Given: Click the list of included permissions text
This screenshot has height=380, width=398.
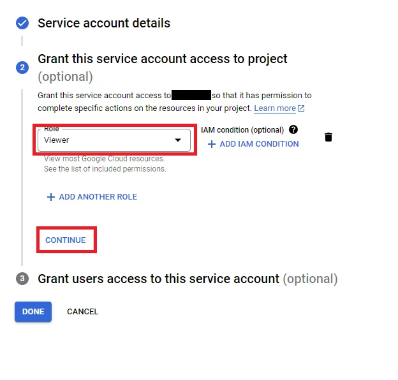Looking at the screenshot, I should coord(105,169).
